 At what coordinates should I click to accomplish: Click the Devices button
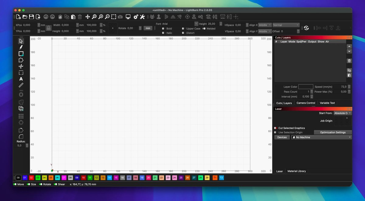[282, 137]
